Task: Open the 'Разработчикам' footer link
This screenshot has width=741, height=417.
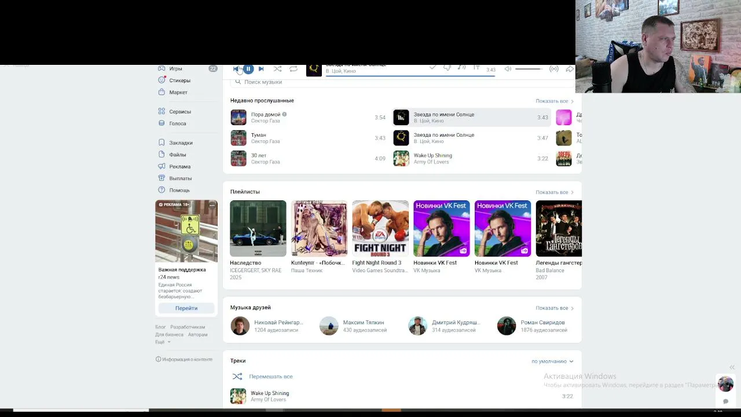Action: (x=188, y=327)
